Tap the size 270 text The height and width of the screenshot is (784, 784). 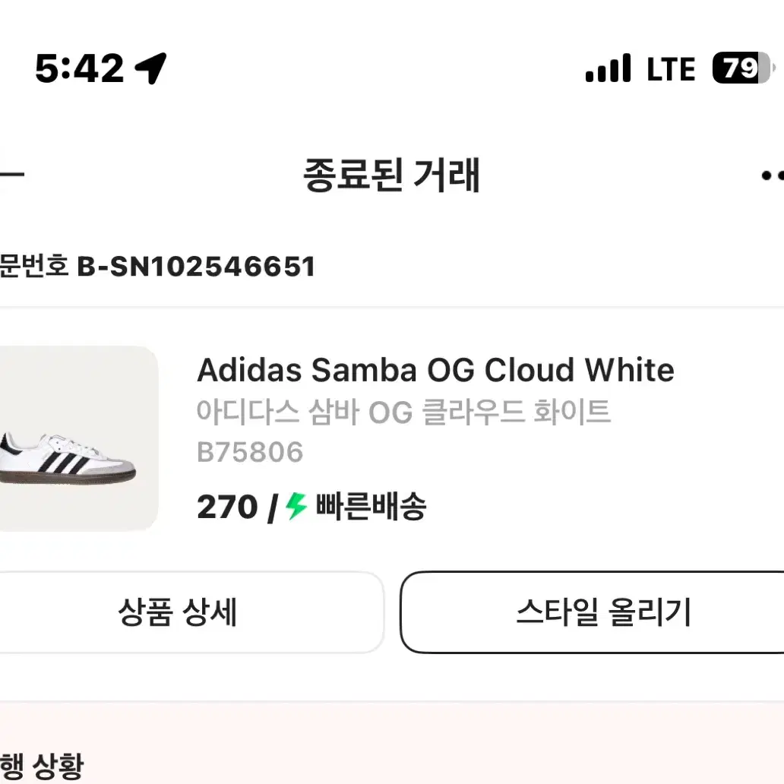227,507
